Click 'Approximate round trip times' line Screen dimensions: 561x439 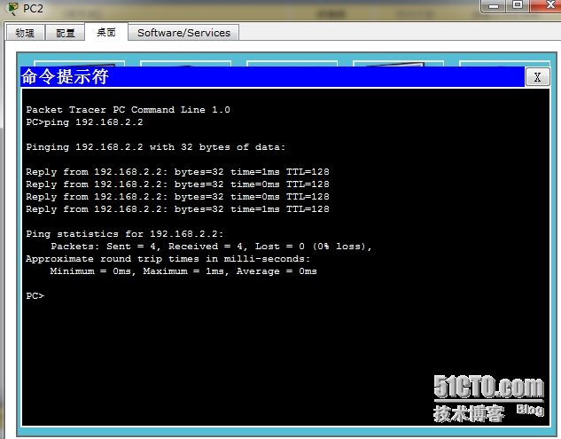click(x=168, y=259)
